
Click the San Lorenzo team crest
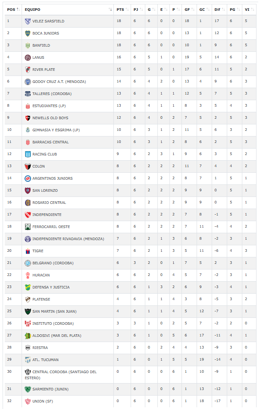[x=28, y=190]
